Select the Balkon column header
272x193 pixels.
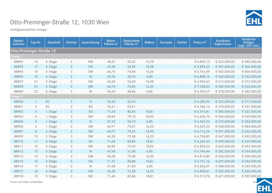(149, 42)
